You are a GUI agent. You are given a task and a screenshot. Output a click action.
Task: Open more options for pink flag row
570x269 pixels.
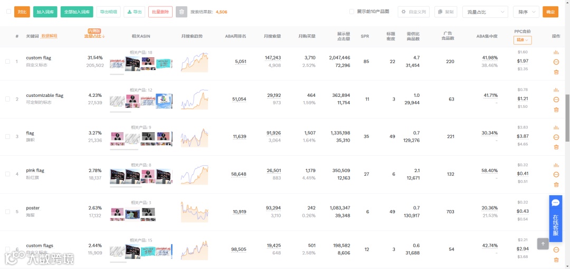pyautogui.click(x=556, y=175)
